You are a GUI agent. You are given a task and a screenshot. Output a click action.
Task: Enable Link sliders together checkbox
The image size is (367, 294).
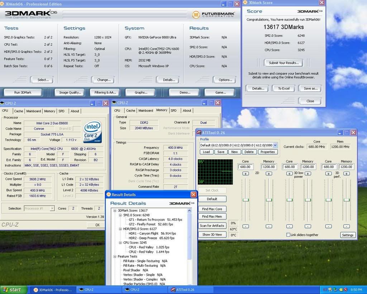pyautogui.click(x=288, y=235)
